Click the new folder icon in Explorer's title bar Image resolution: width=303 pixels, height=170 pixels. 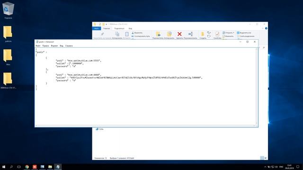pos(103,24)
